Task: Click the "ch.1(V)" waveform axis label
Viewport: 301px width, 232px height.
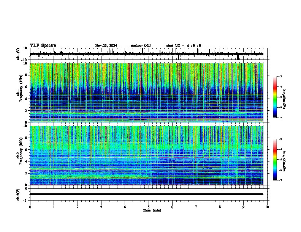Action: pos(18,54)
